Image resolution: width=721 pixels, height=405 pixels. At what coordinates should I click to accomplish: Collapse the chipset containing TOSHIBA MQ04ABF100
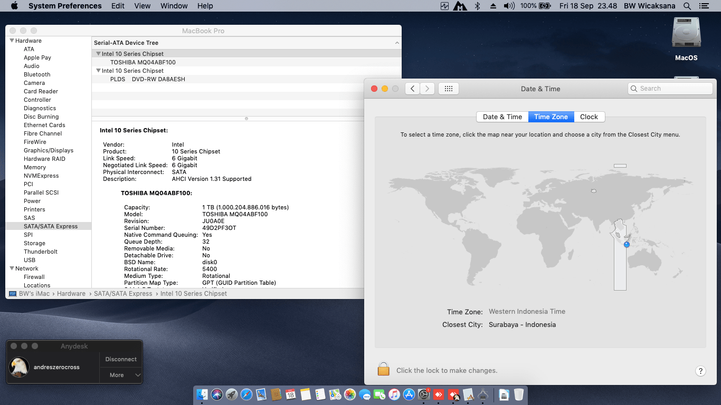pyautogui.click(x=98, y=54)
